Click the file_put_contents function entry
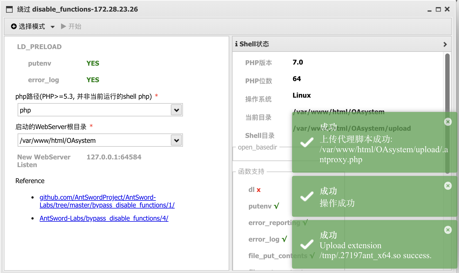Screen dimensions: 459x273 pyautogui.click(x=281, y=256)
